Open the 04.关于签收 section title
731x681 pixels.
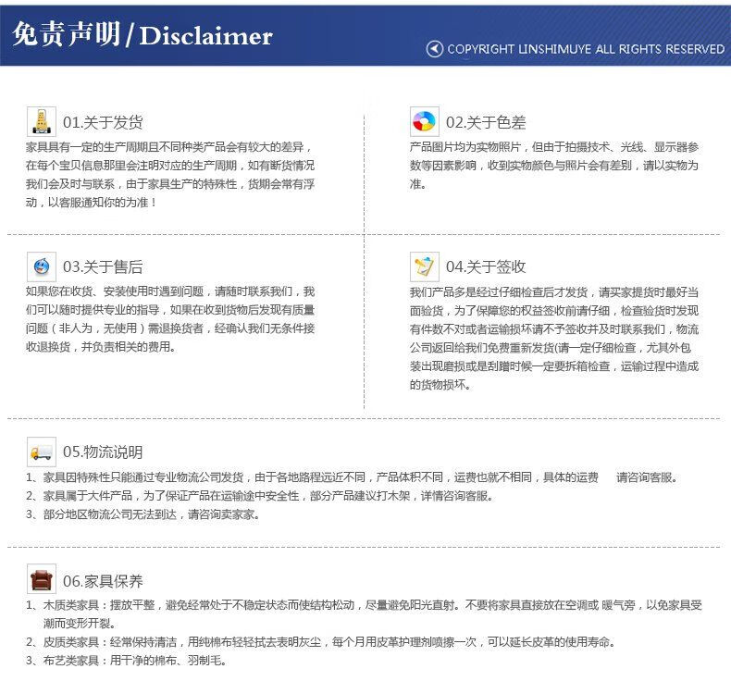coord(486,267)
